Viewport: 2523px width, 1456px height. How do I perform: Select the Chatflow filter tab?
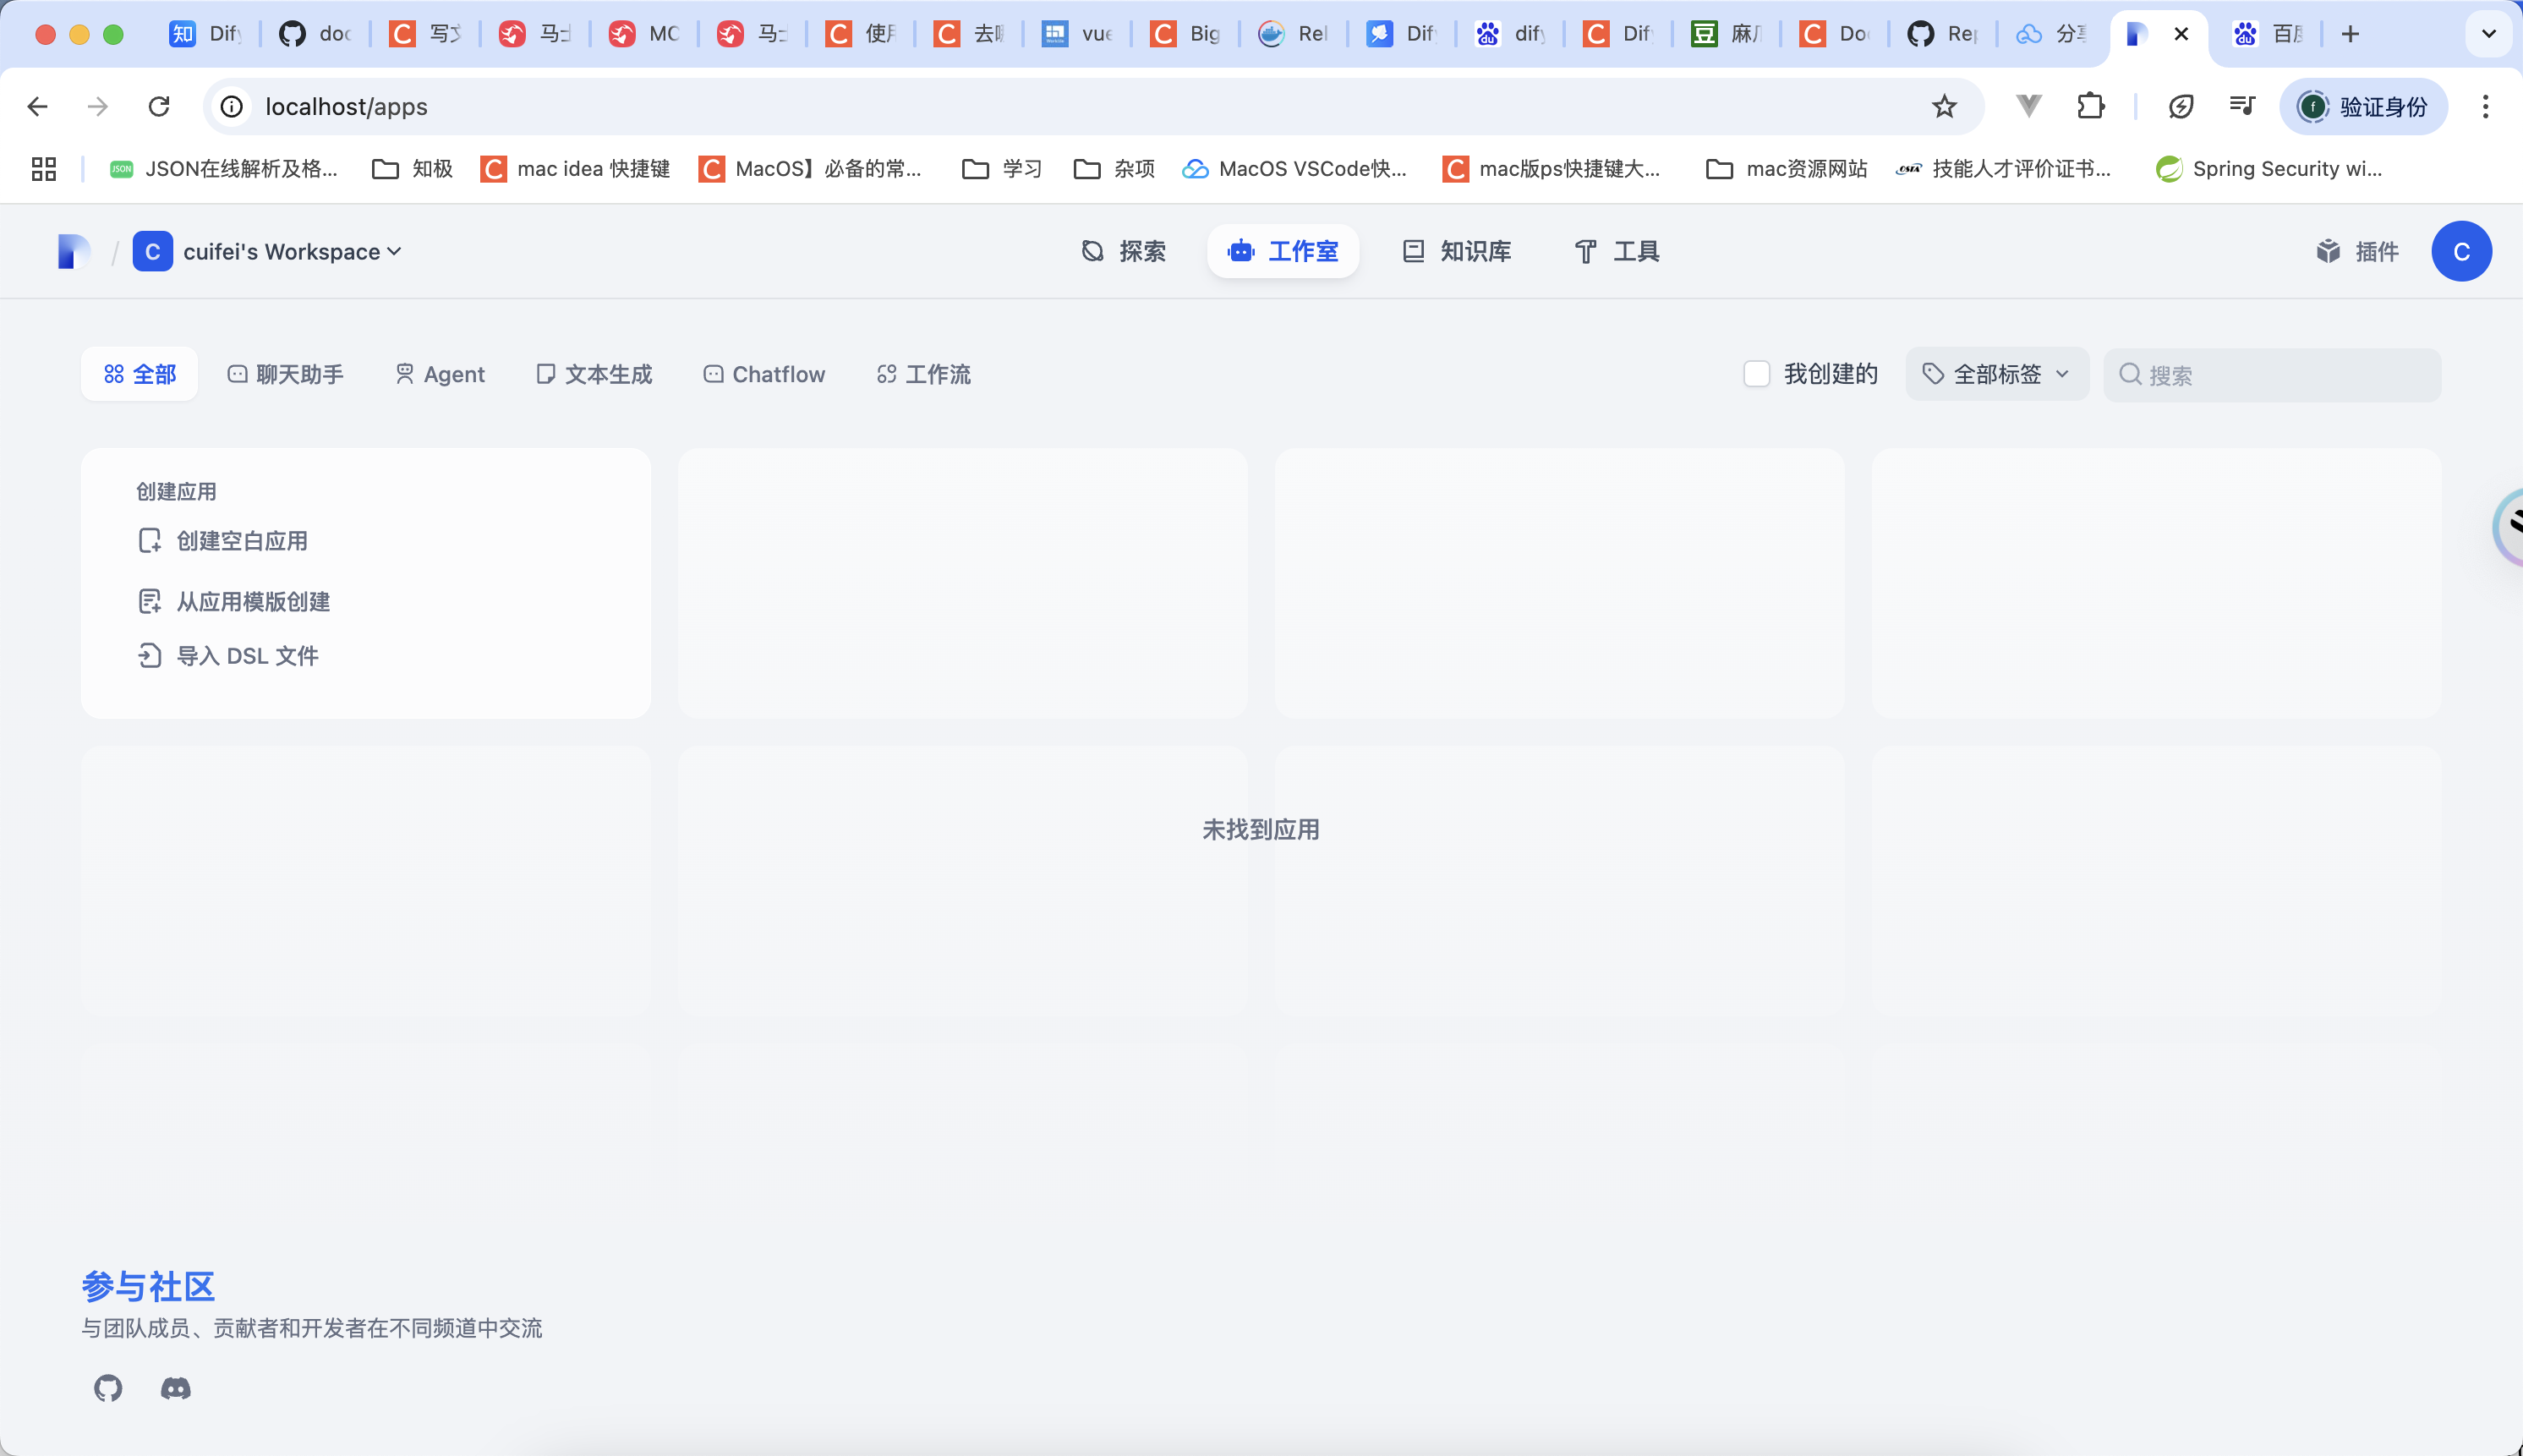[x=764, y=374]
